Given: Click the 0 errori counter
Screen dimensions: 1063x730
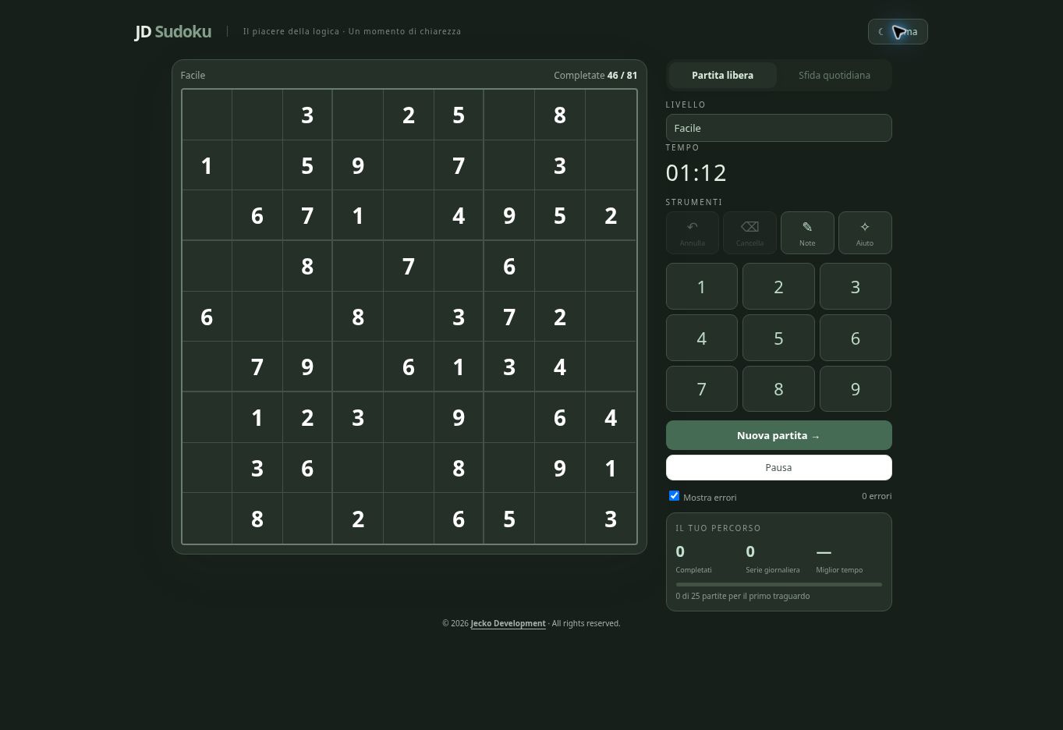Looking at the screenshot, I should coord(877,496).
